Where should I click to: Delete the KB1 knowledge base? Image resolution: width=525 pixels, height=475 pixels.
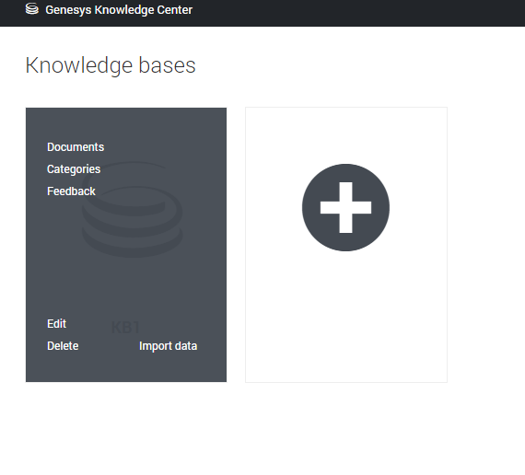click(63, 346)
